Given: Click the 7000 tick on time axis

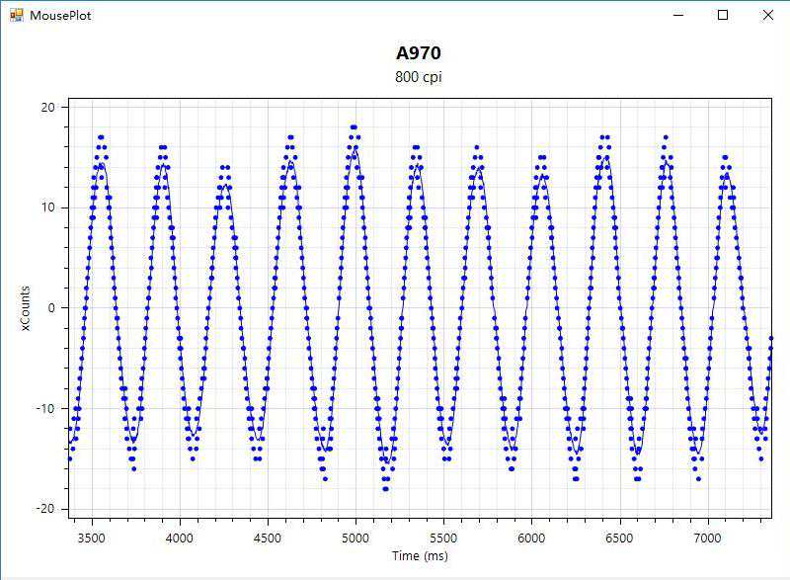Looking at the screenshot, I should 707,538.
